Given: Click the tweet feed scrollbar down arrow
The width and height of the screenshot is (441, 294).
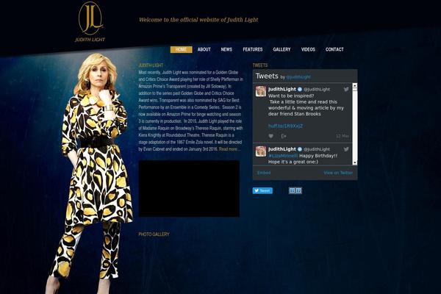Looking at the screenshot, I should 355,162.
